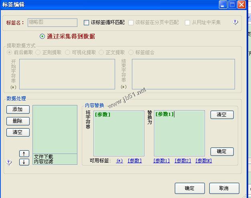Insert the [参数] tag link

pos(135,161)
